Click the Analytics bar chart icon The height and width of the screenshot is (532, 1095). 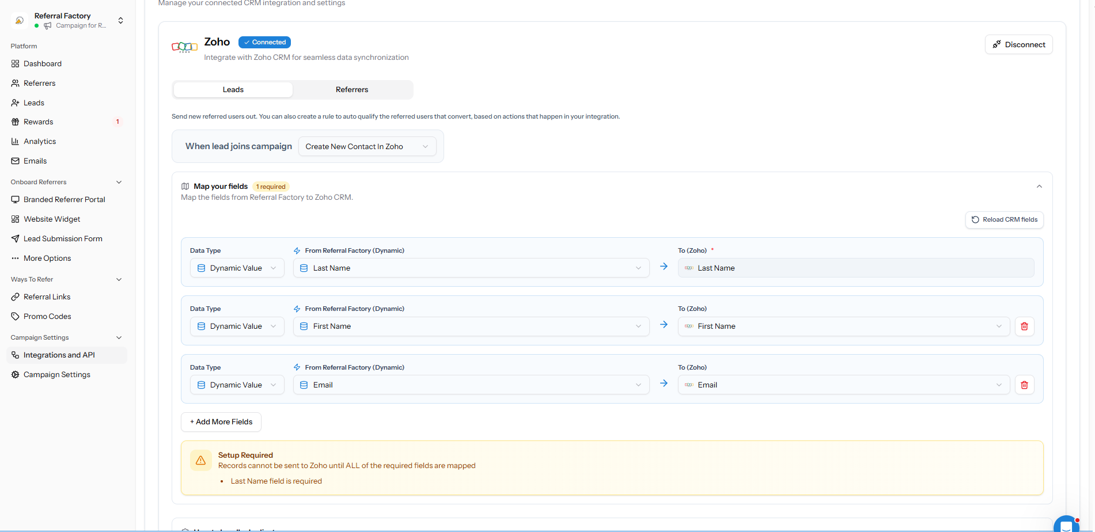click(x=16, y=142)
